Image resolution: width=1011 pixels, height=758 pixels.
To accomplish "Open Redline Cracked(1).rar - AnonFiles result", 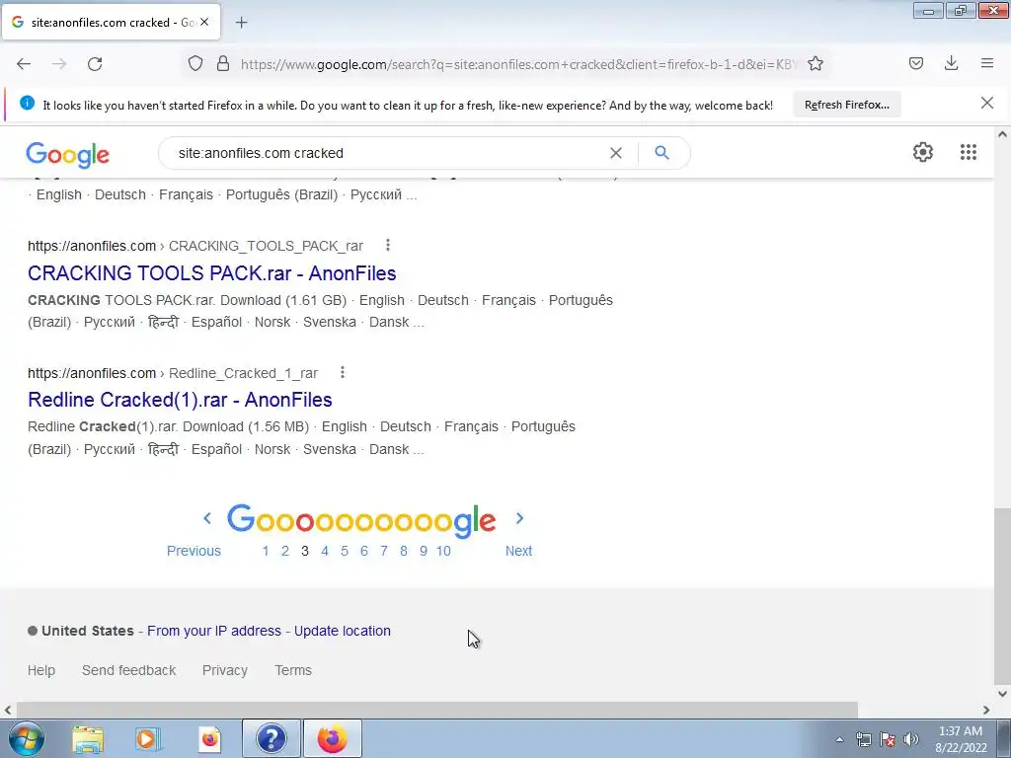I will (180, 400).
